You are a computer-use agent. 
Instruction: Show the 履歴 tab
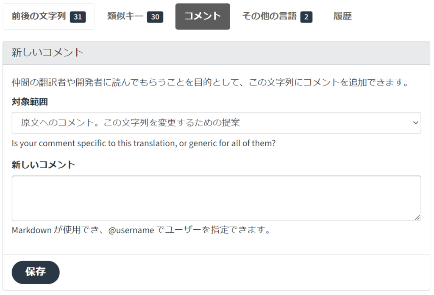[x=342, y=17]
